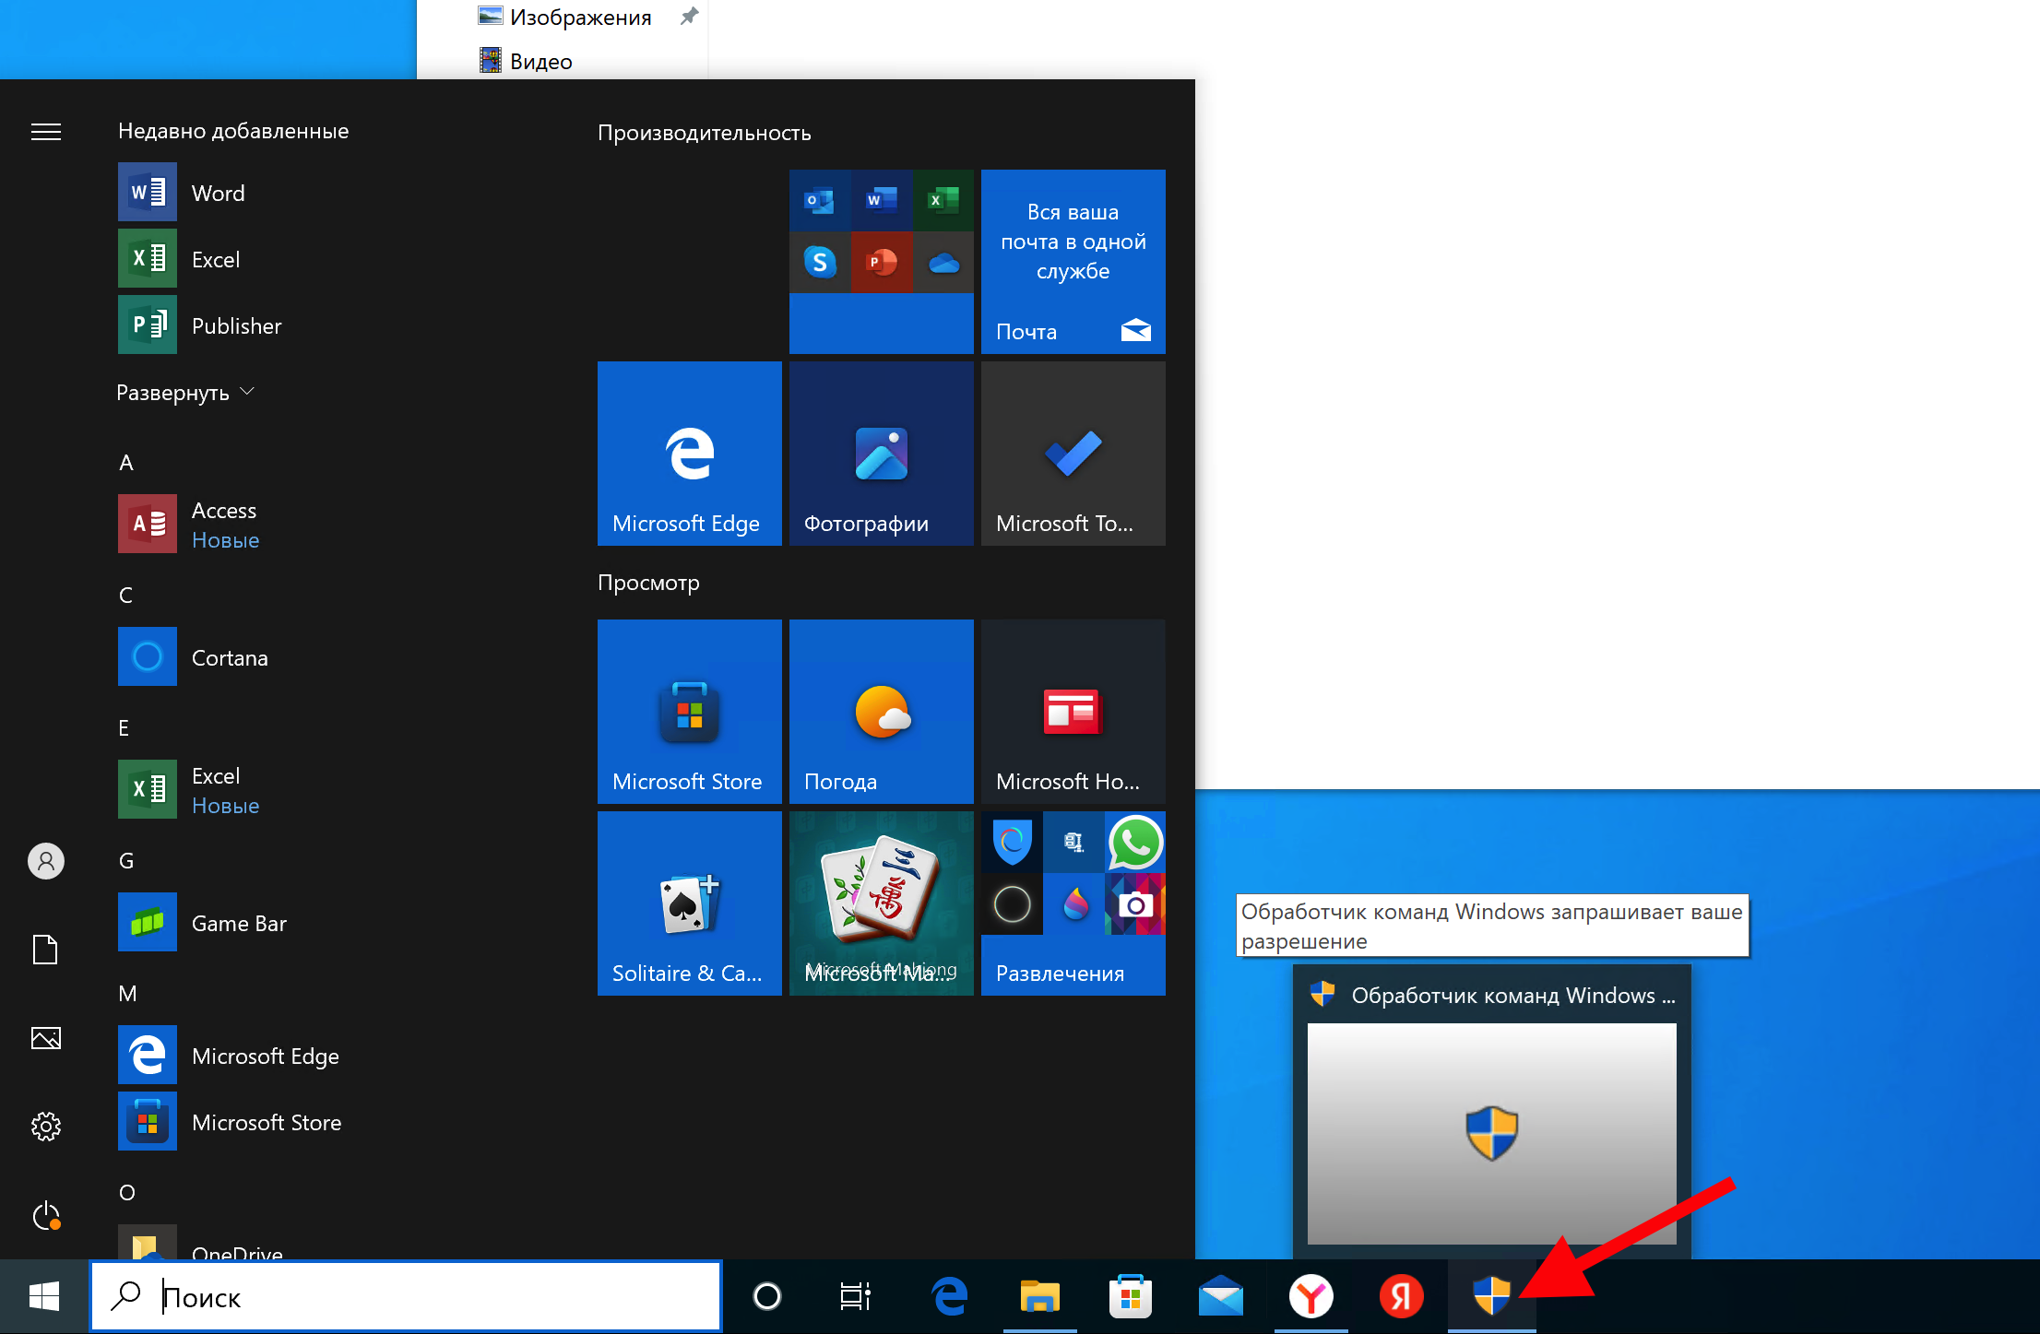Open the user account icon in Start sidebar

click(x=46, y=861)
